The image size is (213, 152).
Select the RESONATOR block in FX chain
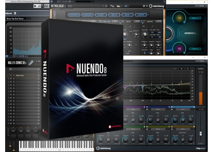74,15
